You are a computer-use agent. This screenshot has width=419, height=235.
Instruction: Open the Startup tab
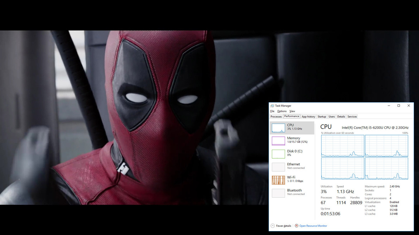[322, 117]
